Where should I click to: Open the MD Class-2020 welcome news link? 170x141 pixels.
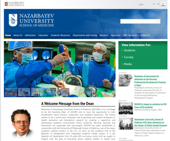(x=150, y=106)
